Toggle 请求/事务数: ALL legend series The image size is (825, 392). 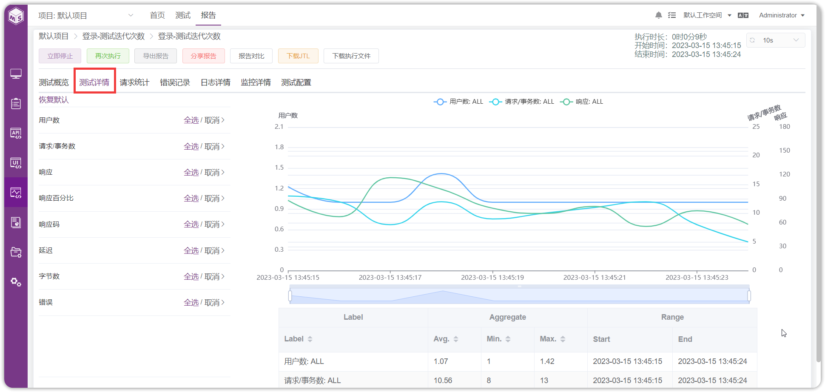522,102
